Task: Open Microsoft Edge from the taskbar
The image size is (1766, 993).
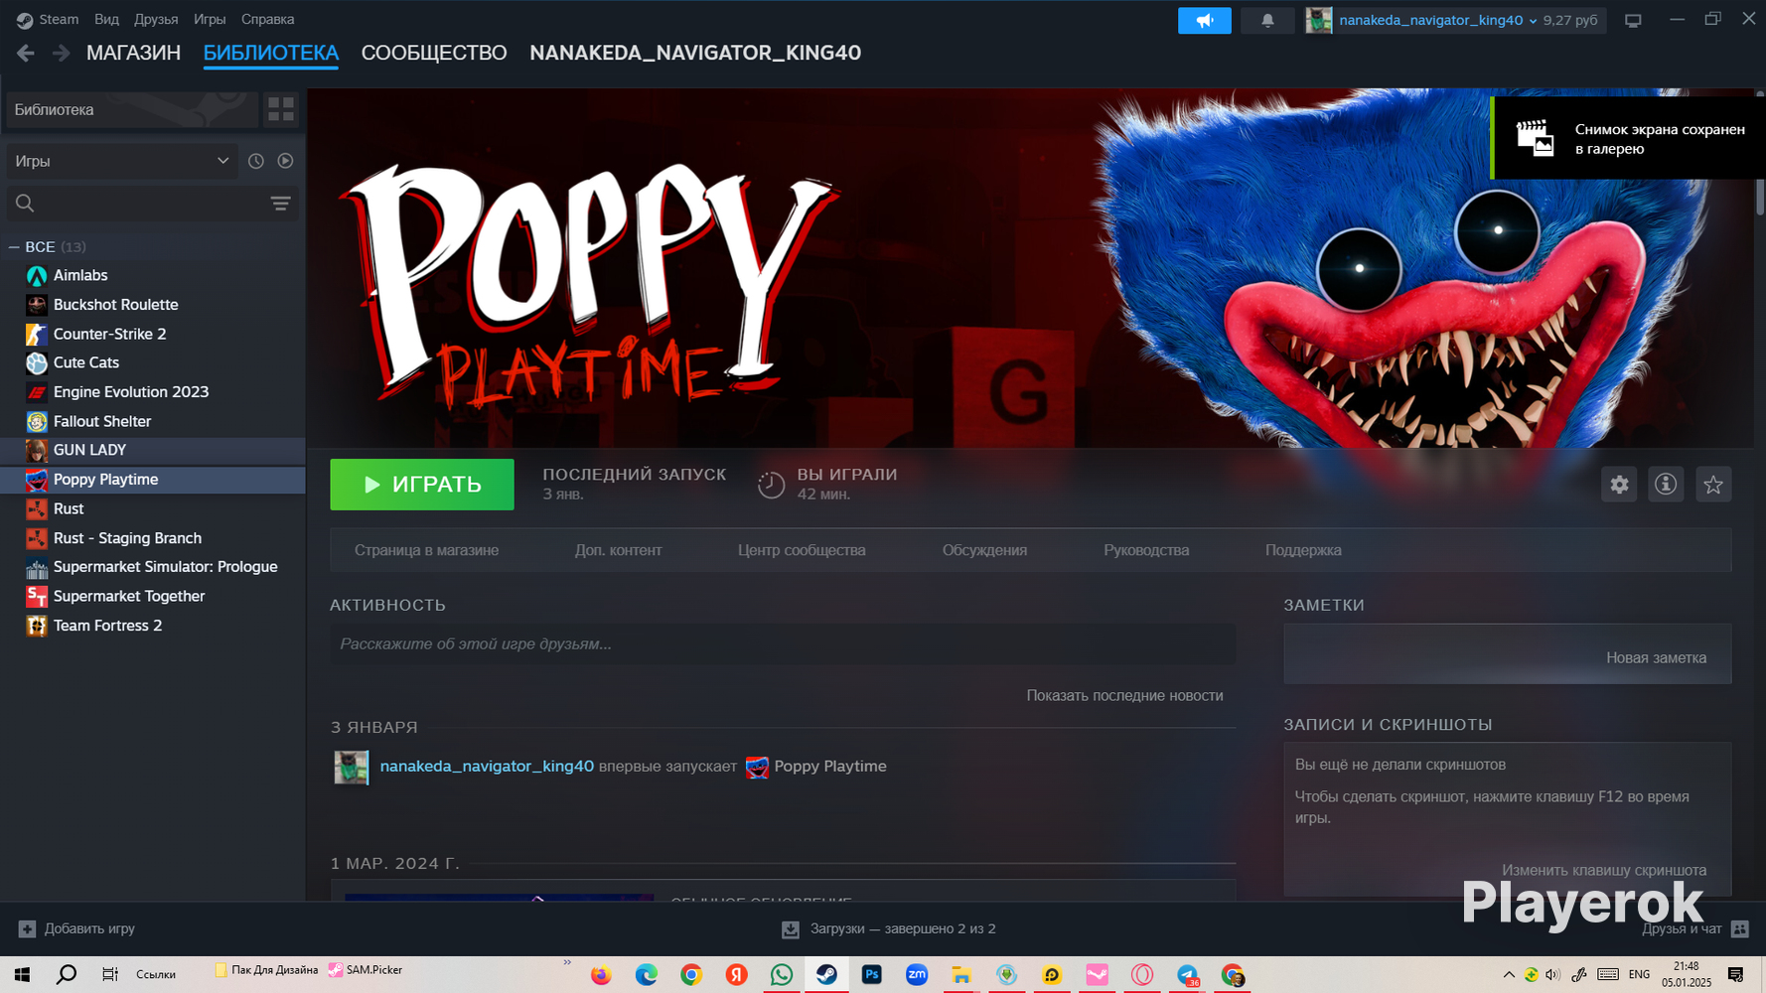Action: (x=647, y=975)
